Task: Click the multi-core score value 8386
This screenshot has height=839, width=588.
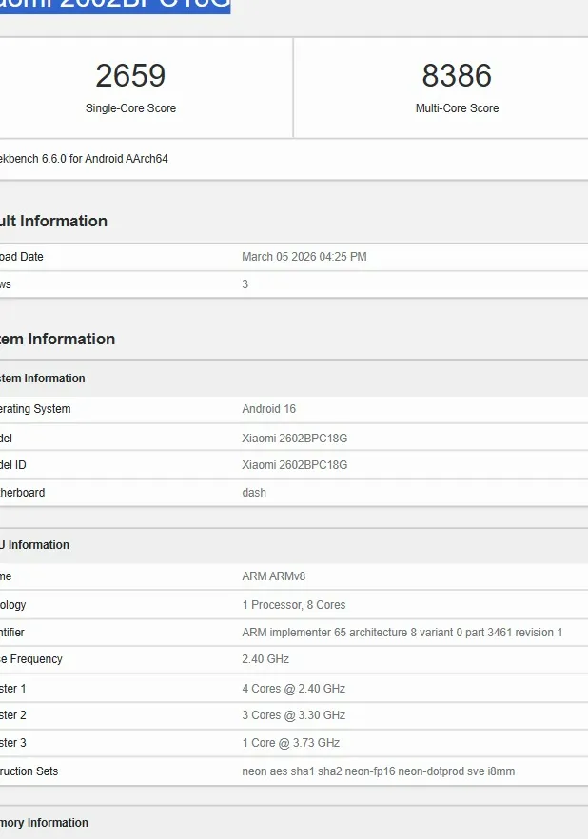Action: (457, 75)
